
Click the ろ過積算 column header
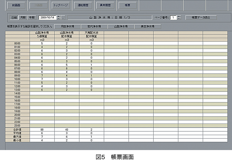pyautogui.click(x=42, y=36)
